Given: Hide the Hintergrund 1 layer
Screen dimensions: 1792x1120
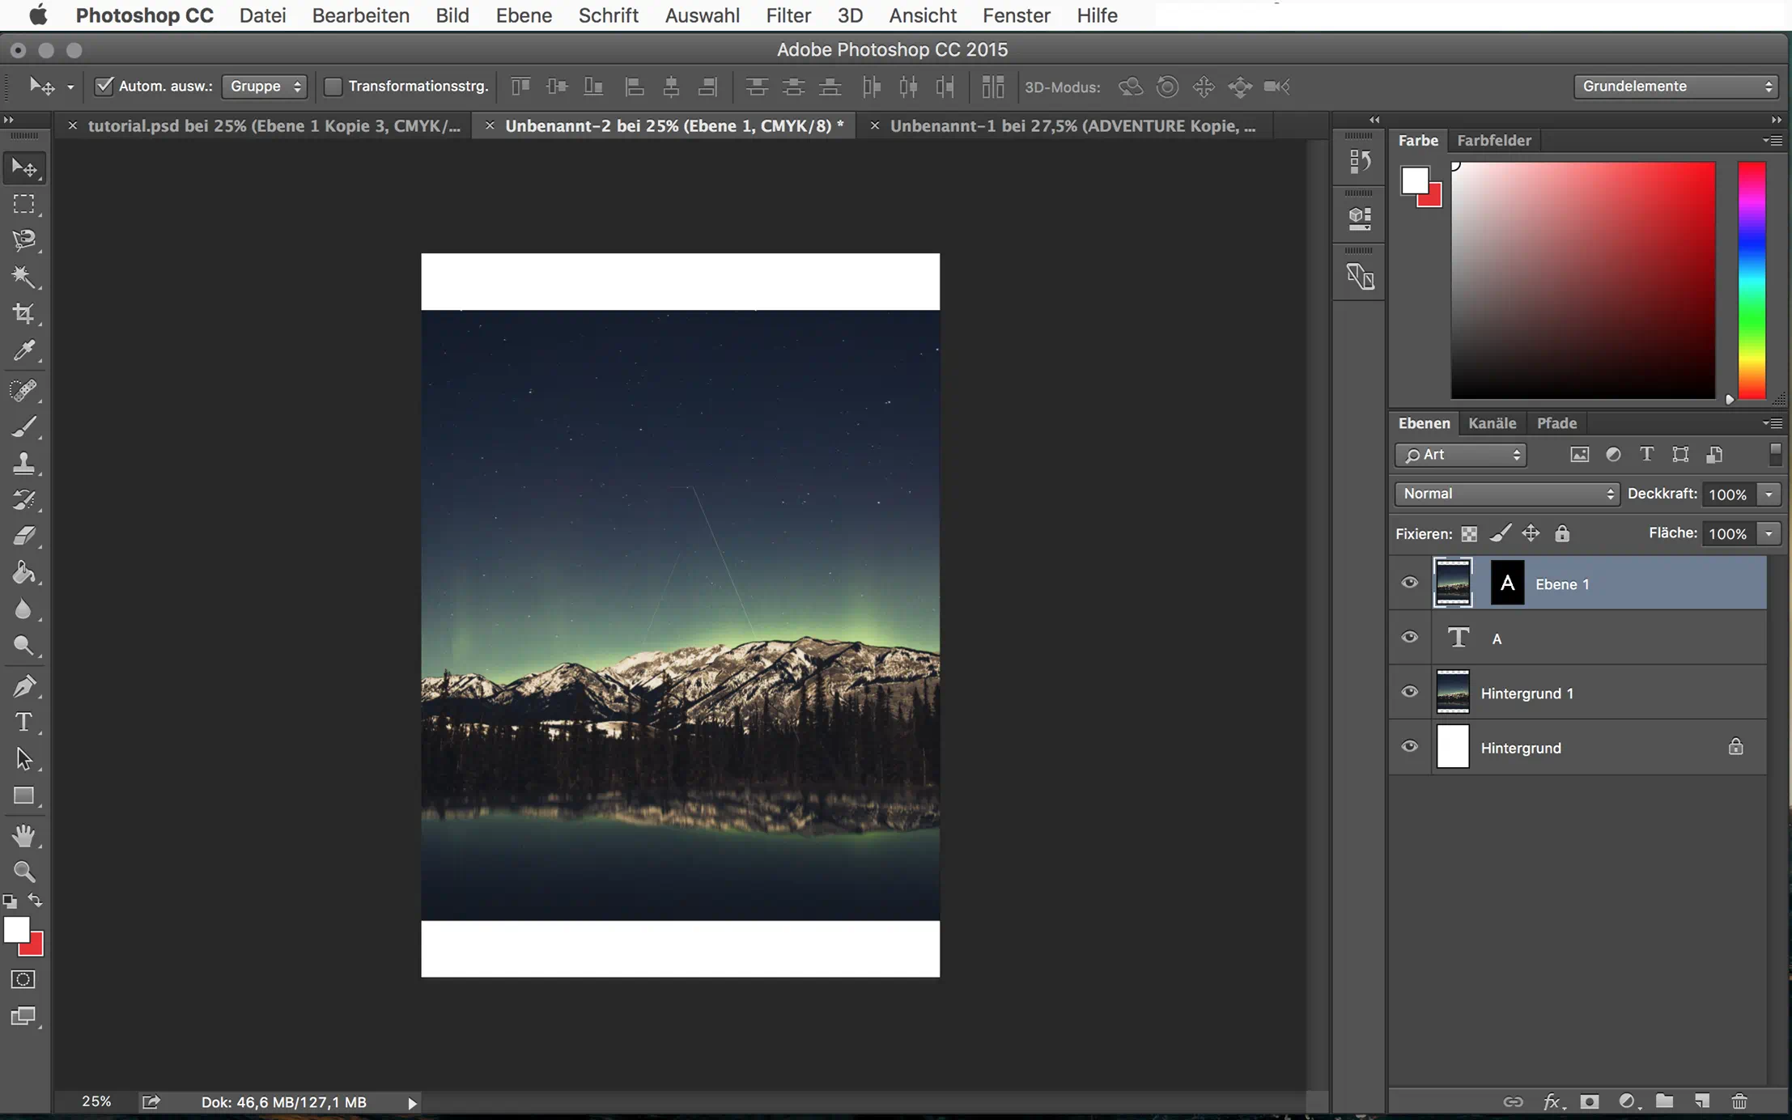Looking at the screenshot, I should tap(1409, 692).
